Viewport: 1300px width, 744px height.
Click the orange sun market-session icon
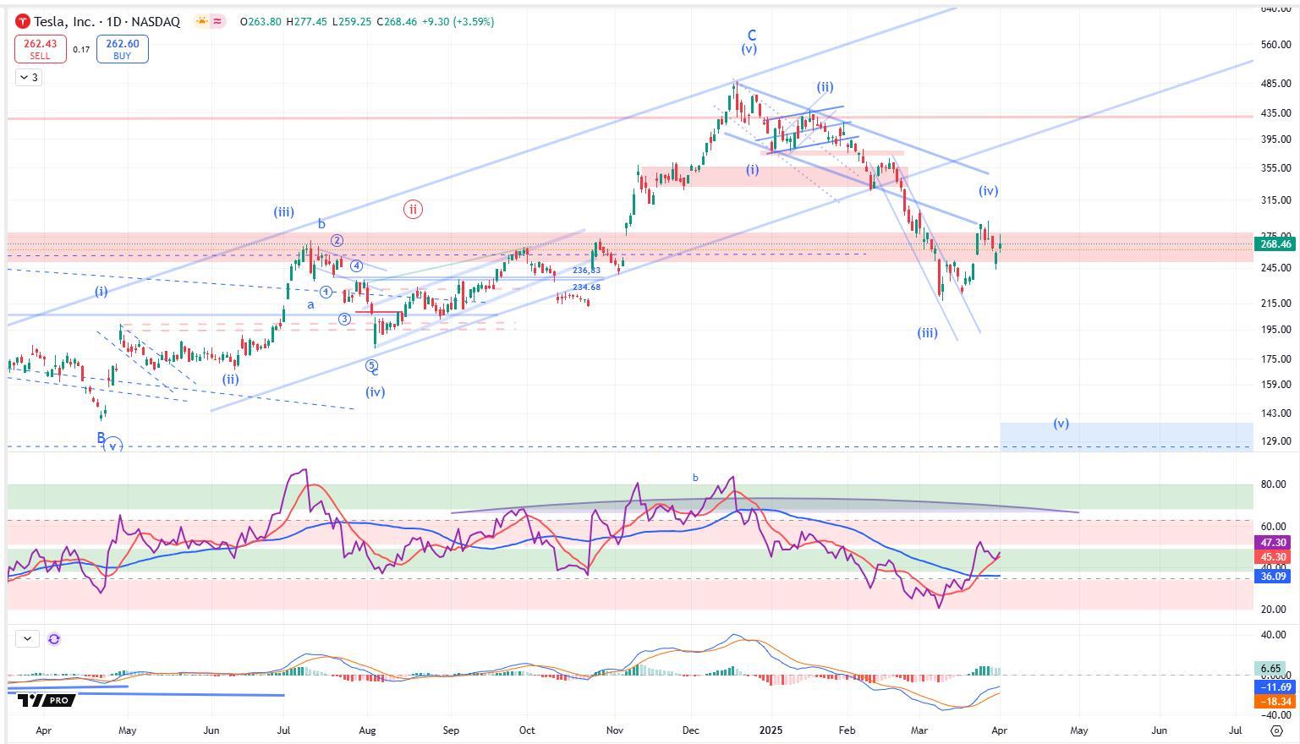tap(202, 21)
